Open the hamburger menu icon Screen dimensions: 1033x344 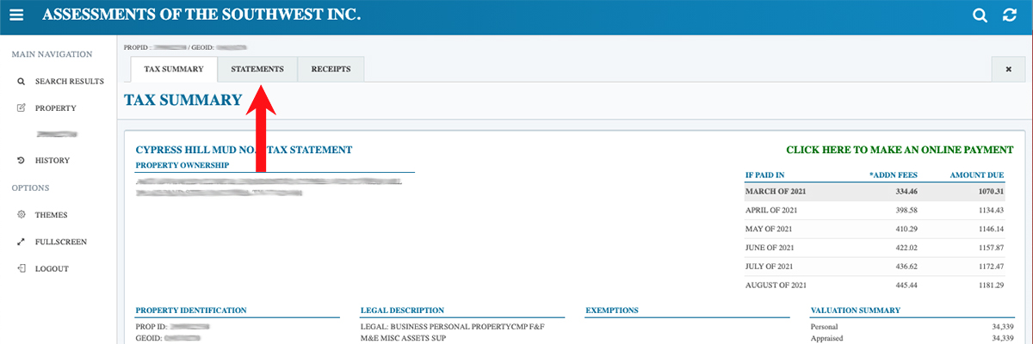coord(16,15)
